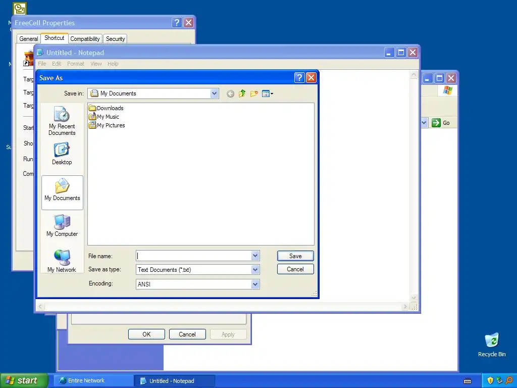Click the FreeCell Properties help question mark
Image resolution: width=517 pixels, height=388 pixels.
click(x=177, y=22)
